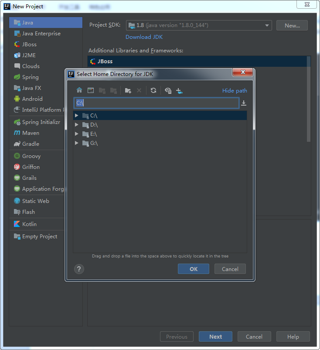
Task: Select the D:\ drive row
Action: pyautogui.click(x=160, y=125)
